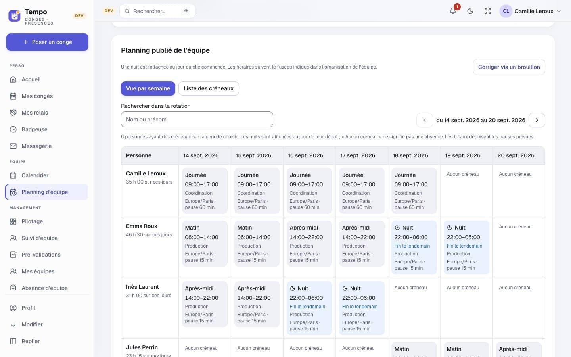Click the CL user avatar
This screenshot has height=357, width=571.
click(x=506, y=11)
